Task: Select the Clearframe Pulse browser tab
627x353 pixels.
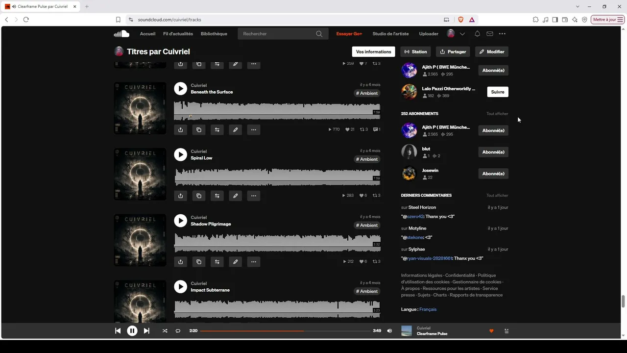Action: (41, 6)
